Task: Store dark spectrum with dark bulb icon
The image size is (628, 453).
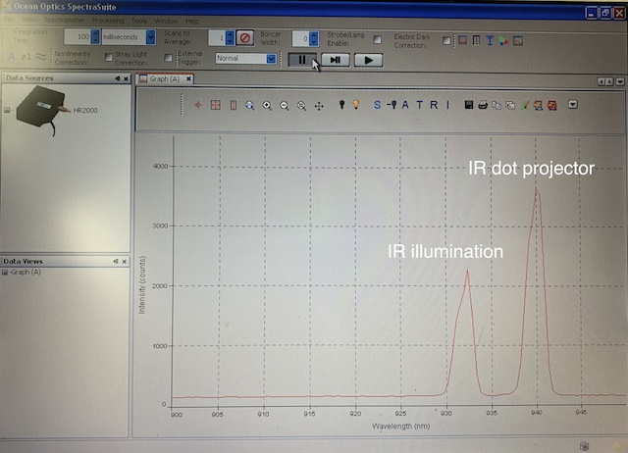Action: point(341,105)
